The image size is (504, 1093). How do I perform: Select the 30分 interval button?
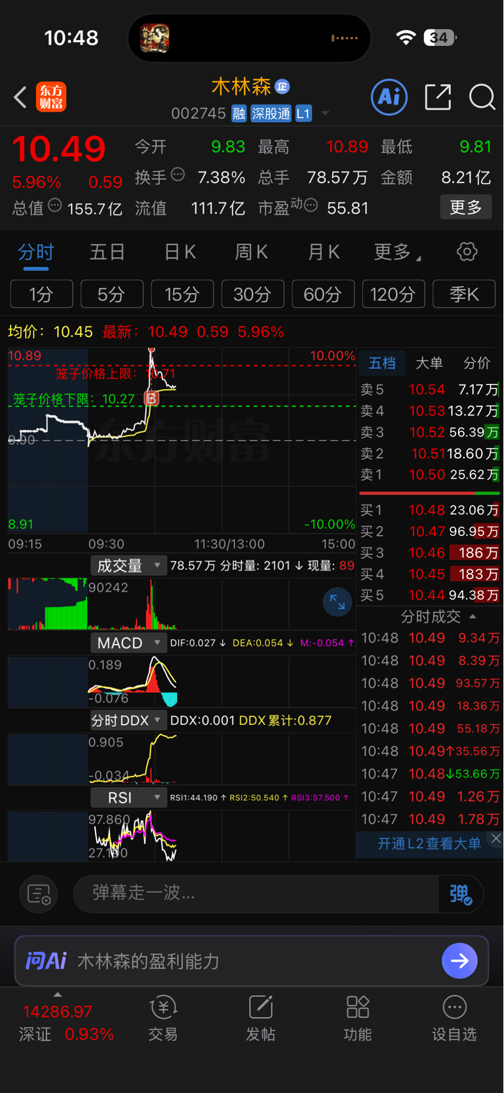[x=253, y=293]
